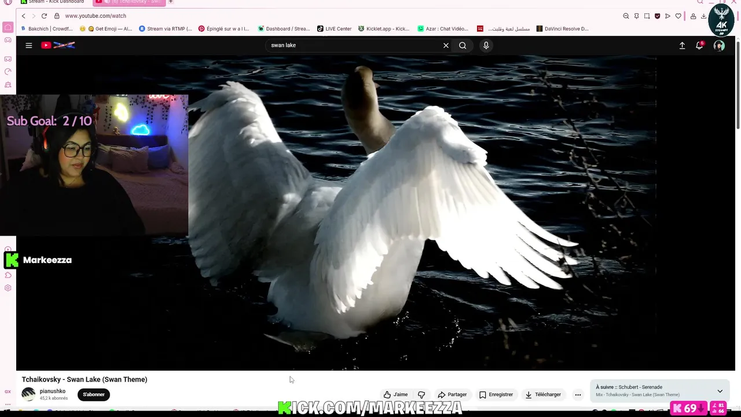Click the page vertical scrollbar

pyautogui.click(x=738, y=84)
